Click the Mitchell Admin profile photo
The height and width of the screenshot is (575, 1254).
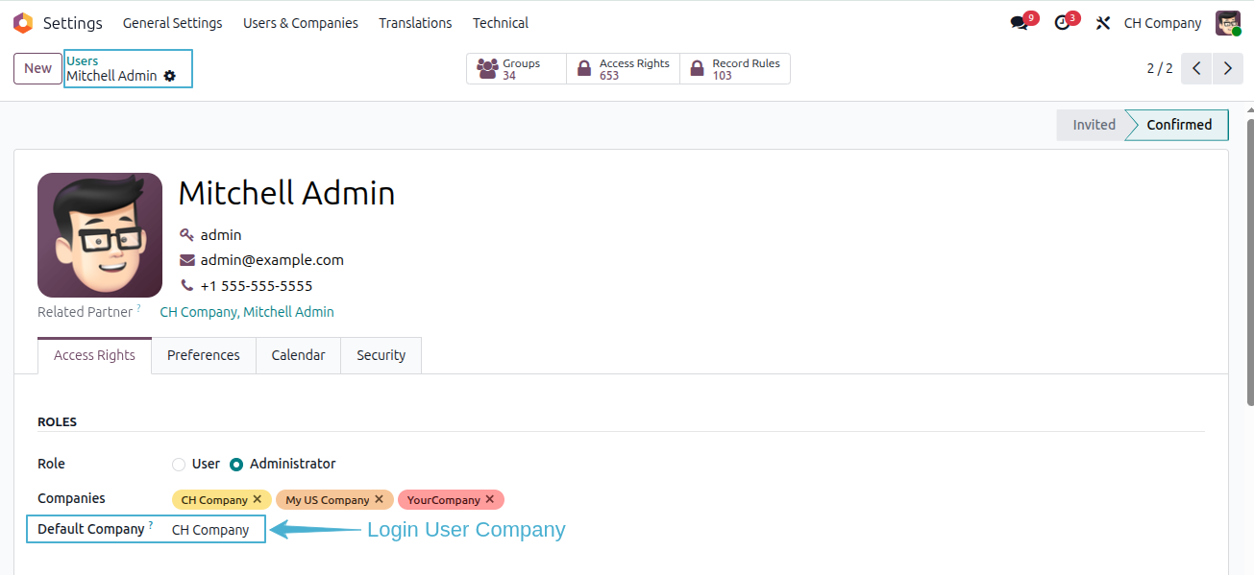[x=100, y=235]
